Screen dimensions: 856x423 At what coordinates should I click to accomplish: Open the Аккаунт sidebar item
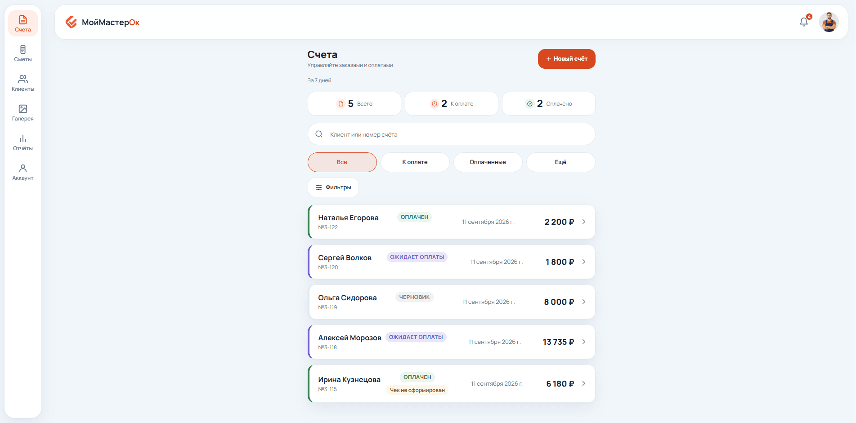(x=23, y=172)
